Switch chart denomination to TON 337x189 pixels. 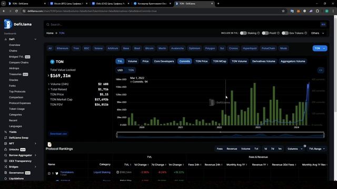tap(131, 70)
